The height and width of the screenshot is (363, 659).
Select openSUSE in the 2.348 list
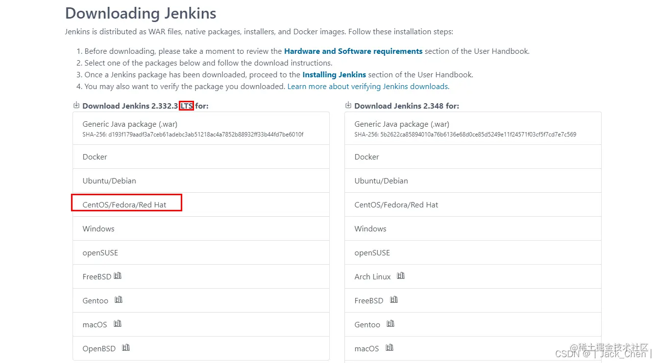coord(473,252)
